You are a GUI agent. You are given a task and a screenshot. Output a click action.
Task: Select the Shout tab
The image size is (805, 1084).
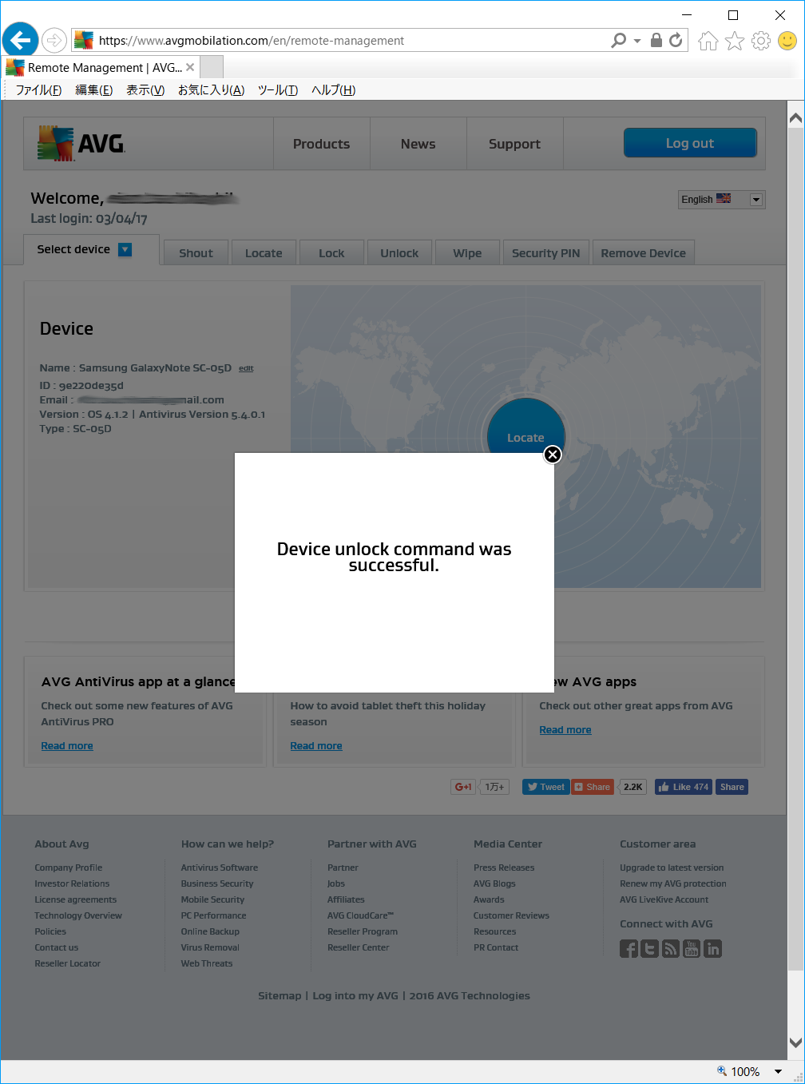point(196,253)
